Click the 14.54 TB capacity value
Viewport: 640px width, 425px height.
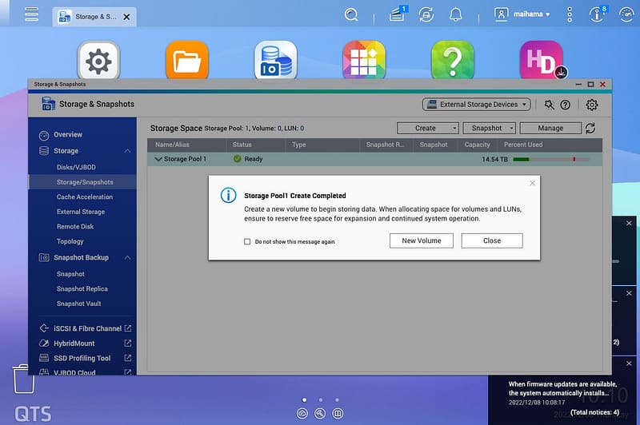pyautogui.click(x=494, y=159)
